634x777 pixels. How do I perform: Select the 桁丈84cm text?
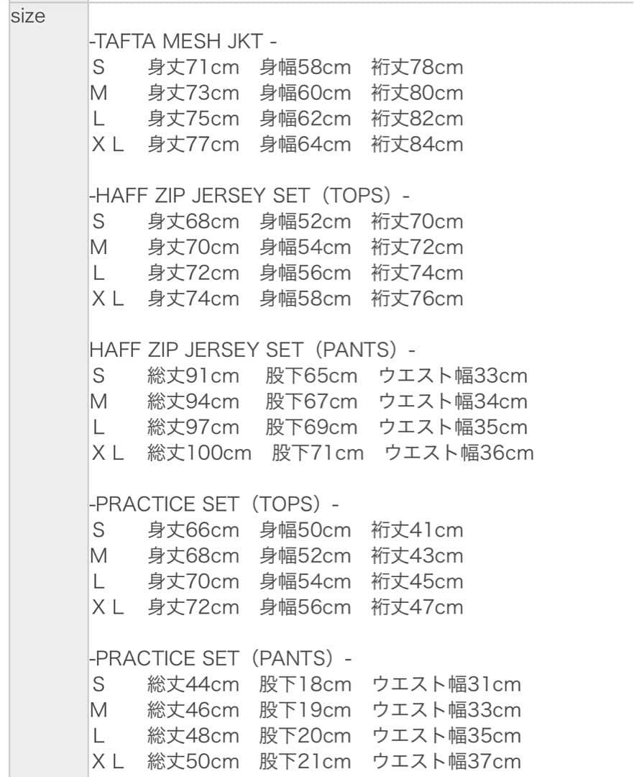pyautogui.click(x=417, y=145)
